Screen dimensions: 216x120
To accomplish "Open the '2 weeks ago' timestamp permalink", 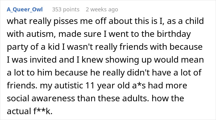I will [102, 10].
